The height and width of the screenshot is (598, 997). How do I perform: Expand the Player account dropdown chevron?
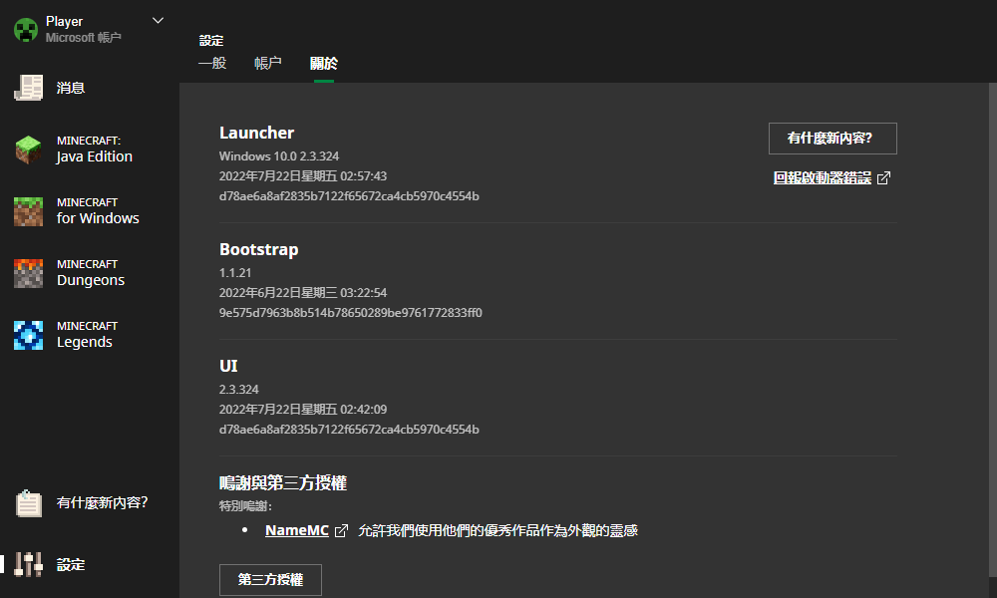(159, 21)
